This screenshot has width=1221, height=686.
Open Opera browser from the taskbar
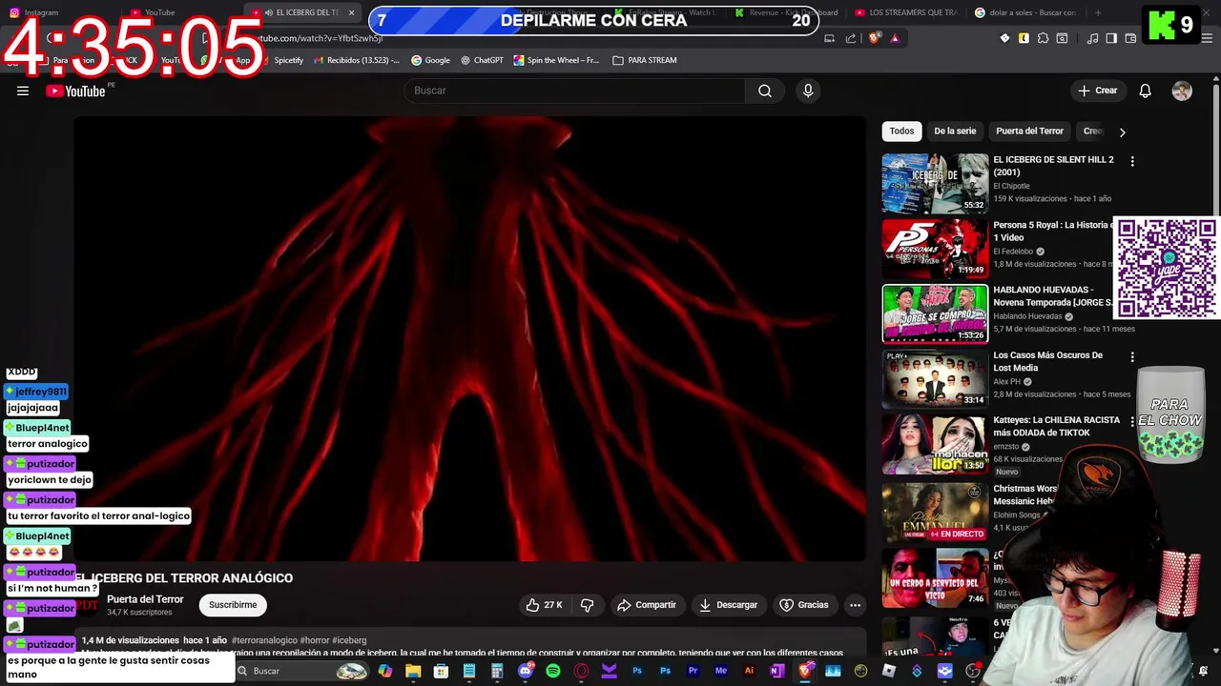pyautogui.click(x=581, y=671)
